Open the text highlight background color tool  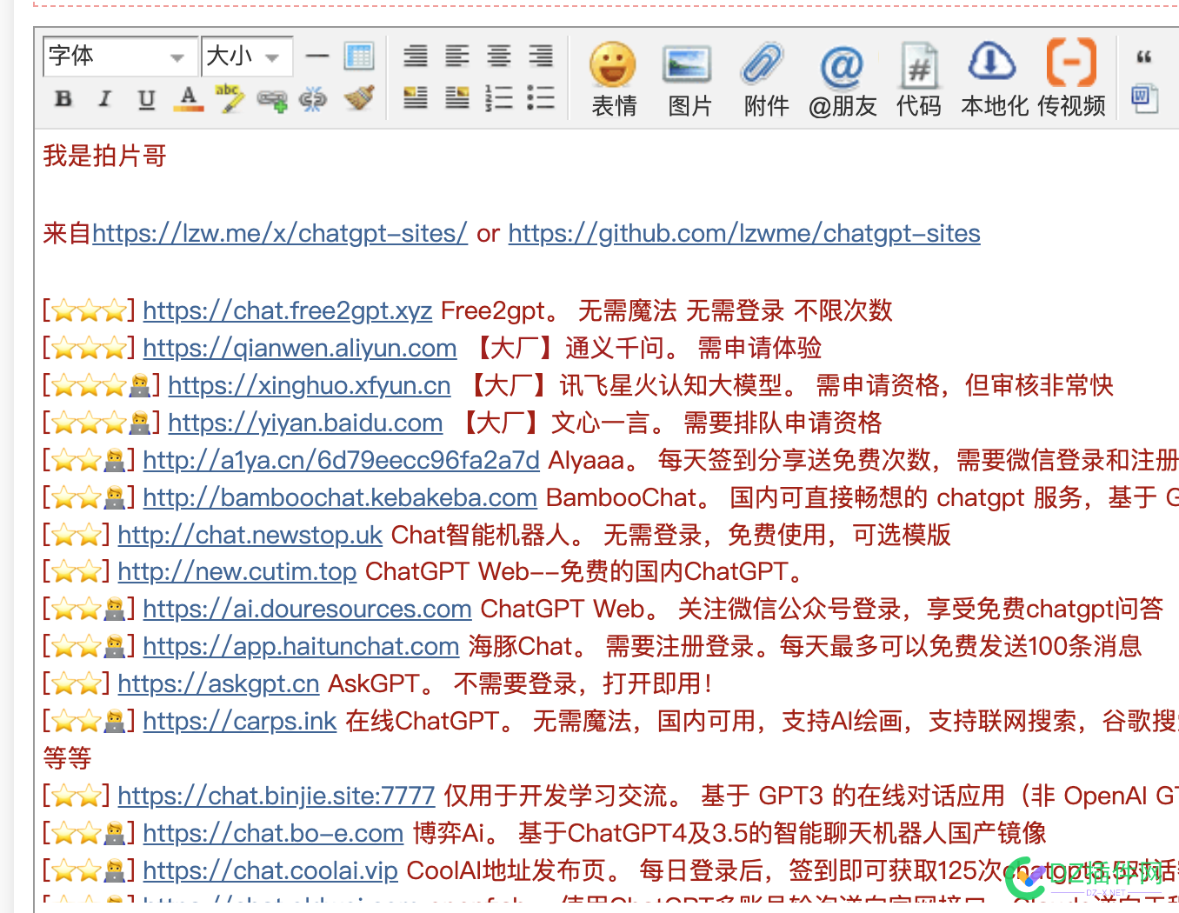tap(230, 98)
